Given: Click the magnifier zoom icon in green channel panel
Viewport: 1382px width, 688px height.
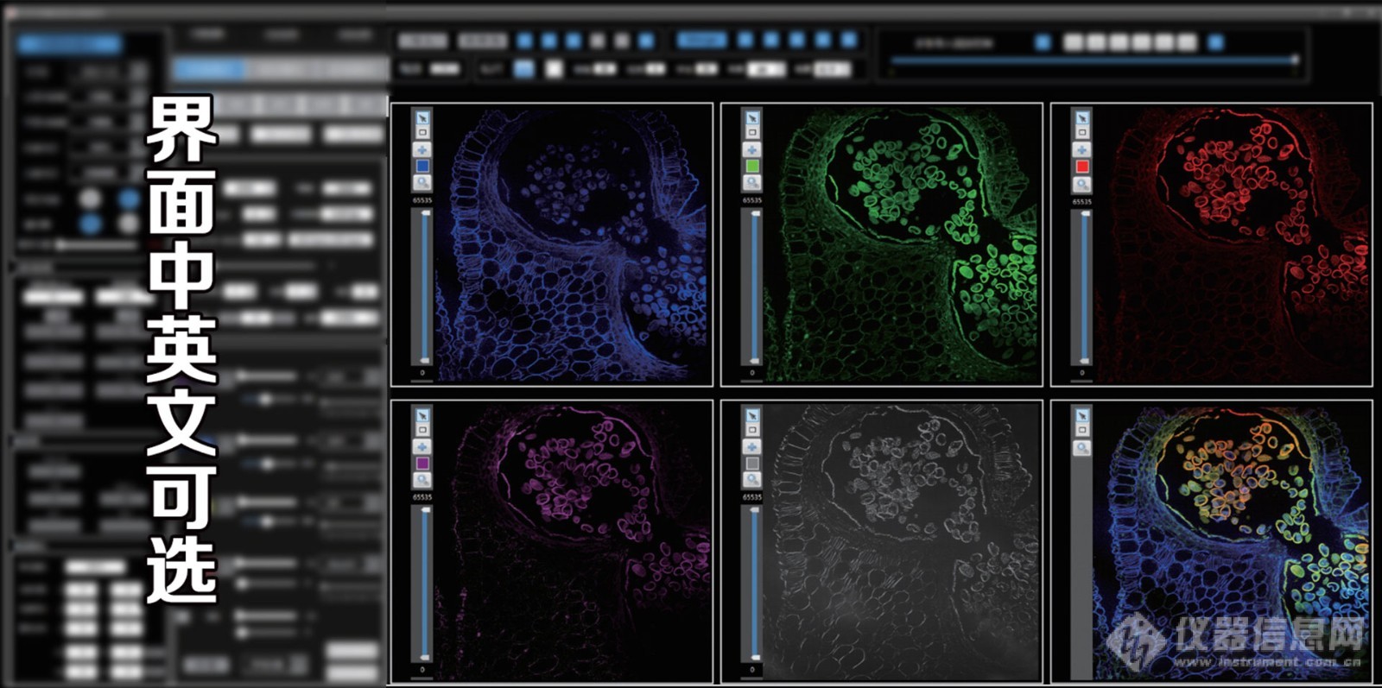Looking at the screenshot, I should tap(752, 182).
